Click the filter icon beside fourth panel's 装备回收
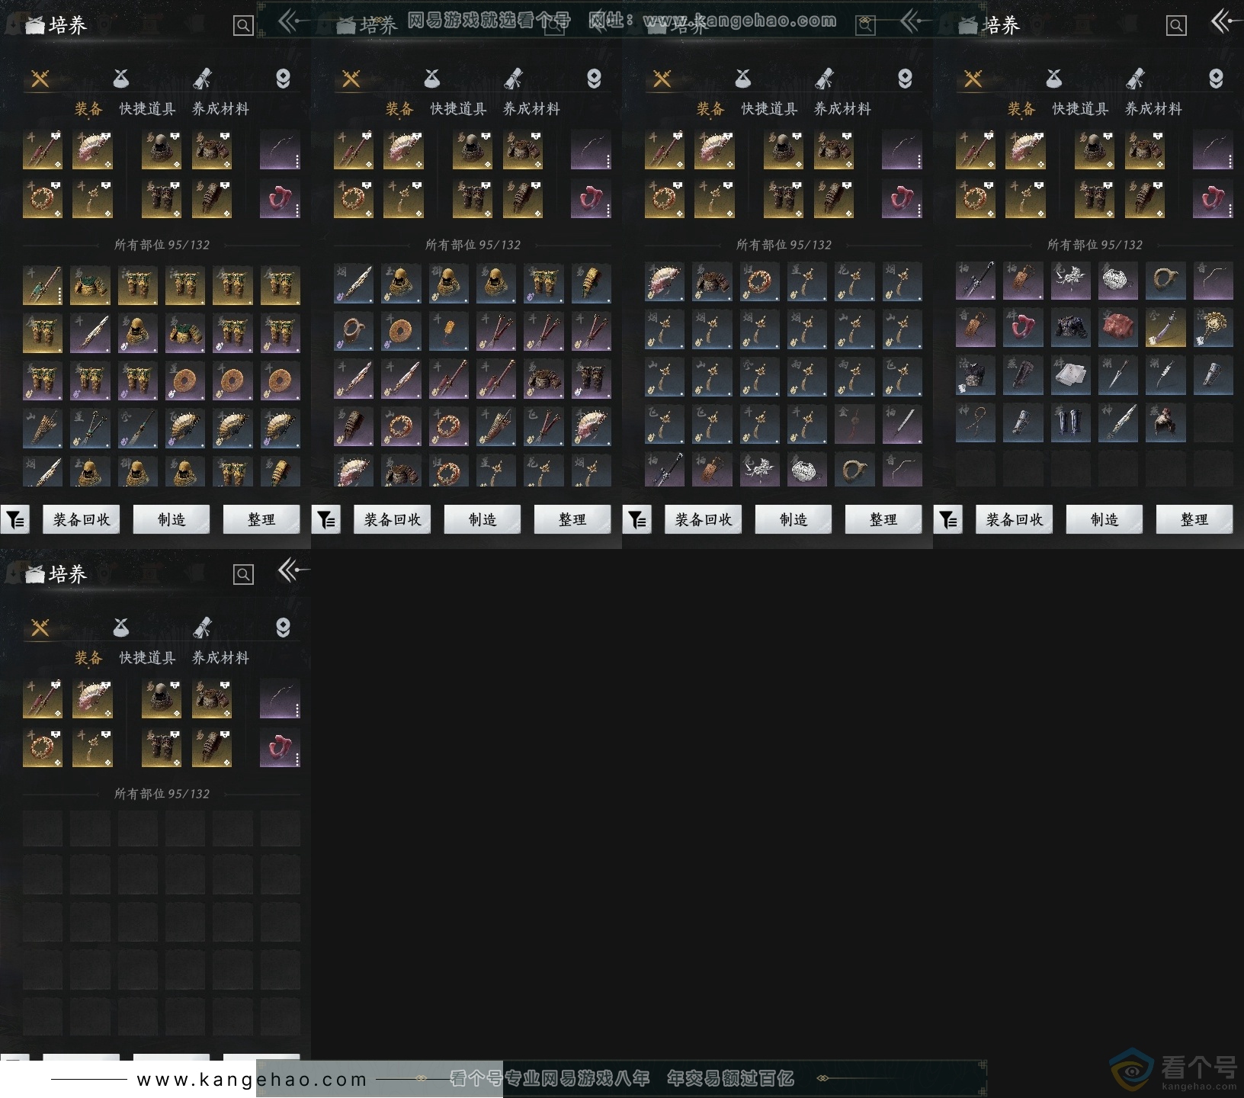Image resolution: width=1244 pixels, height=1098 pixels. pyautogui.click(x=948, y=520)
